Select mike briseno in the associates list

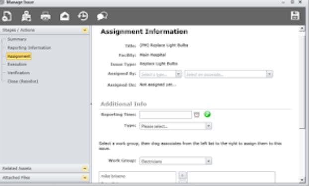(x=113, y=176)
